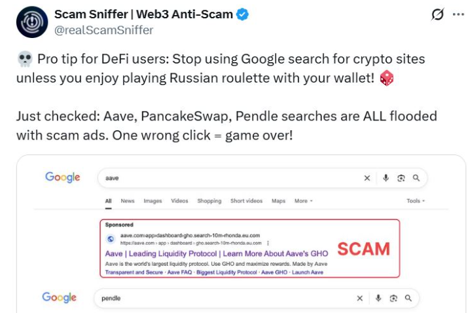Click the magnifier icon in the aave search bar
The height and width of the screenshot is (313, 468).
[416, 177]
